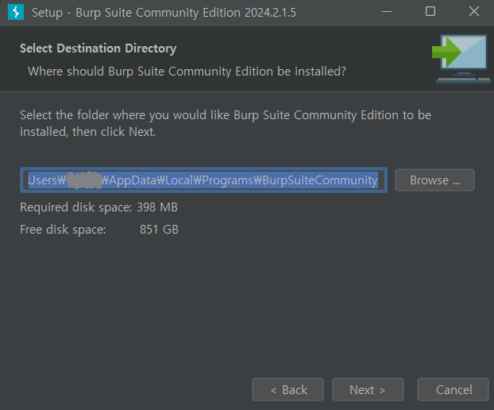Close the setup window
Viewport: 494px width, 410px height.
[x=474, y=12]
